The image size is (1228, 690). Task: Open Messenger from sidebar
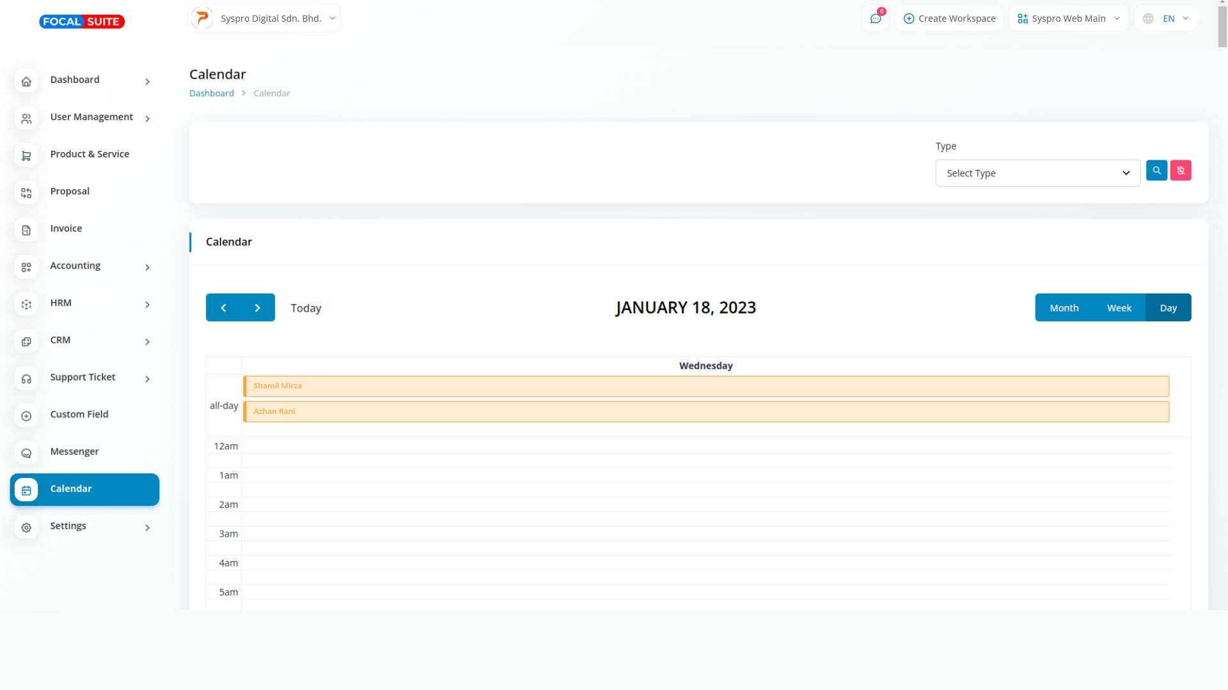point(74,452)
